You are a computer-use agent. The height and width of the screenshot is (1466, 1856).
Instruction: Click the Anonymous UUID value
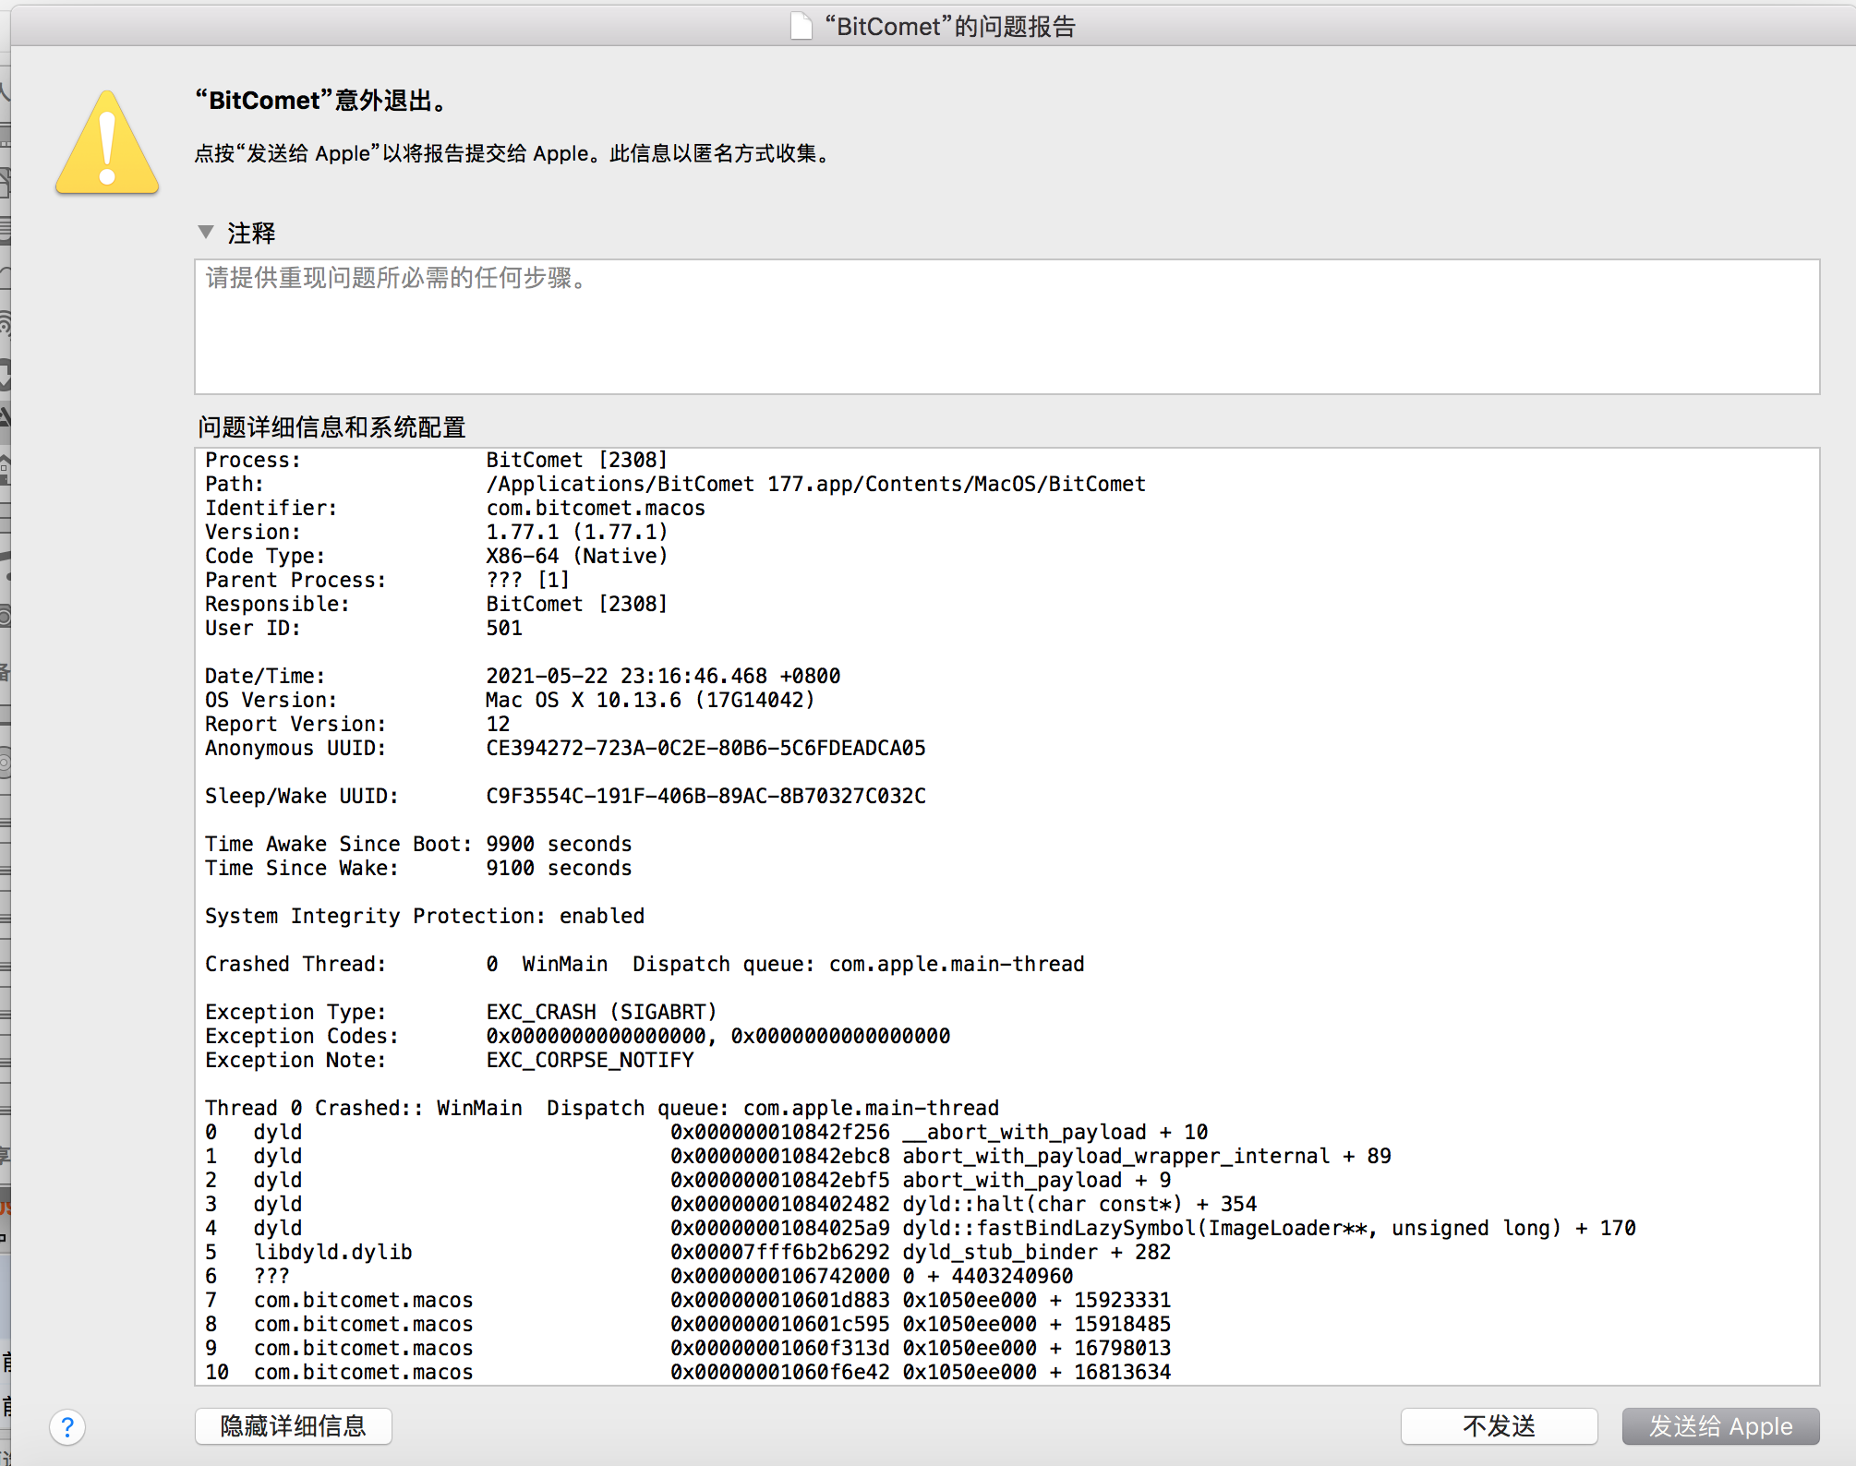coord(705,748)
